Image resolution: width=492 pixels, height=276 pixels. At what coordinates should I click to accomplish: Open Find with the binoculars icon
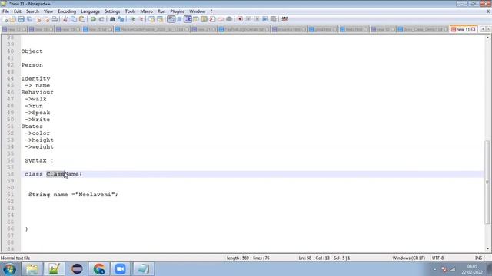[112, 19]
